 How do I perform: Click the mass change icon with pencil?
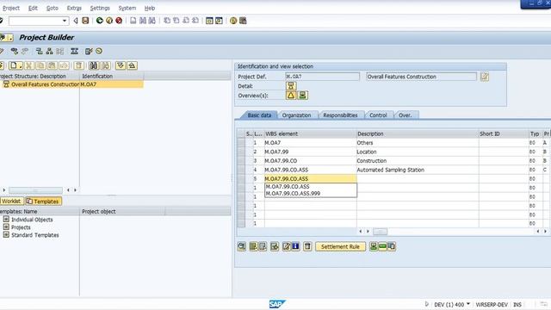(89, 52)
